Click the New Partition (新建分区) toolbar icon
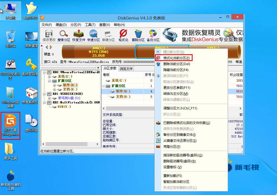The image size is (277, 195). [x=108, y=36]
